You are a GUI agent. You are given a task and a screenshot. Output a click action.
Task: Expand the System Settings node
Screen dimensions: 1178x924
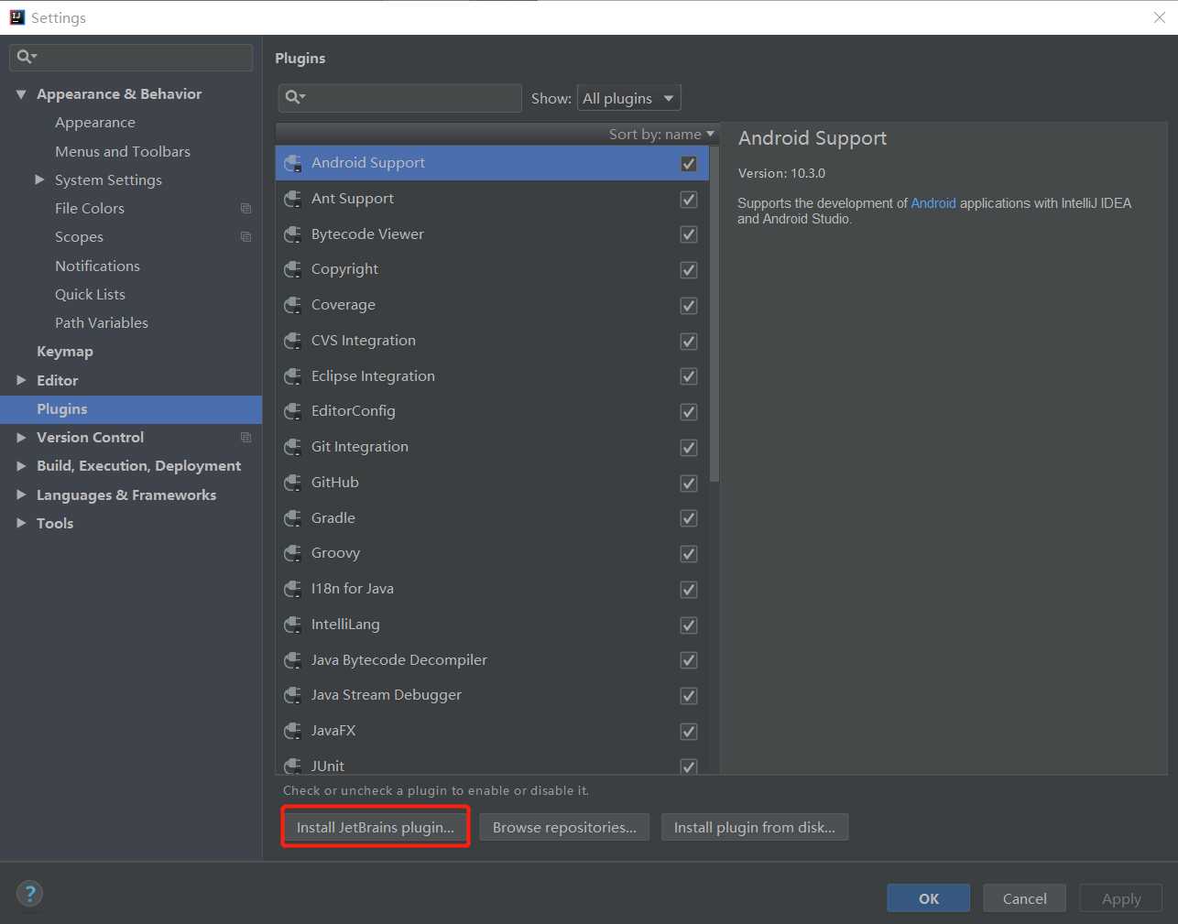pos(39,179)
